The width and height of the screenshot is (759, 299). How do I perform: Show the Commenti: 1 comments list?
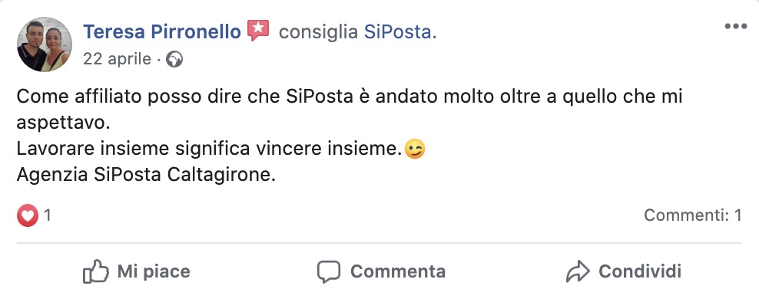coord(693,215)
